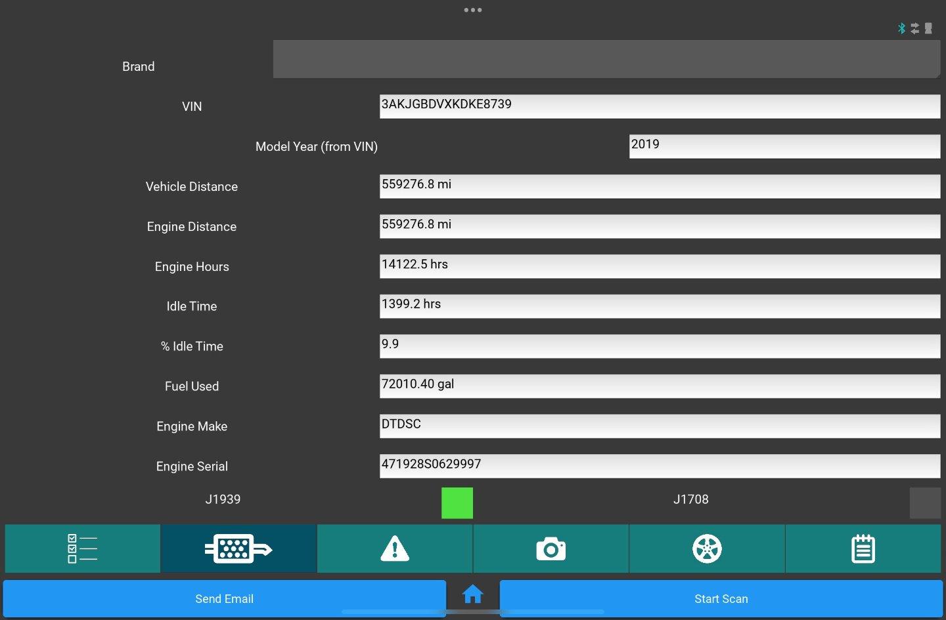Open the wheel tab icon
946x620 pixels.
[x=707, y=549]
